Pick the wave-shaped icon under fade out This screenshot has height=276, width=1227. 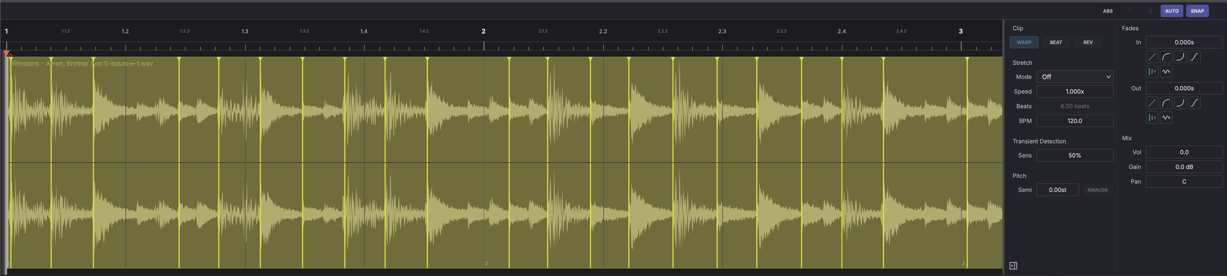click(x=1166, y=118)
